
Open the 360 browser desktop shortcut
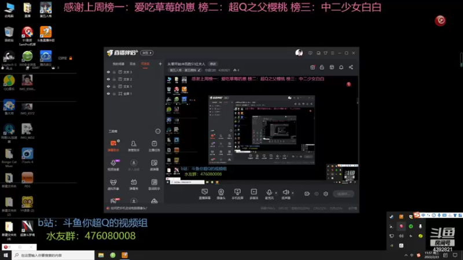point(27,58)
